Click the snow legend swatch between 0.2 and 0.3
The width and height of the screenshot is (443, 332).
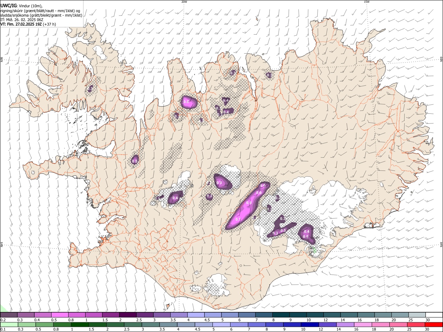point(9,315)
